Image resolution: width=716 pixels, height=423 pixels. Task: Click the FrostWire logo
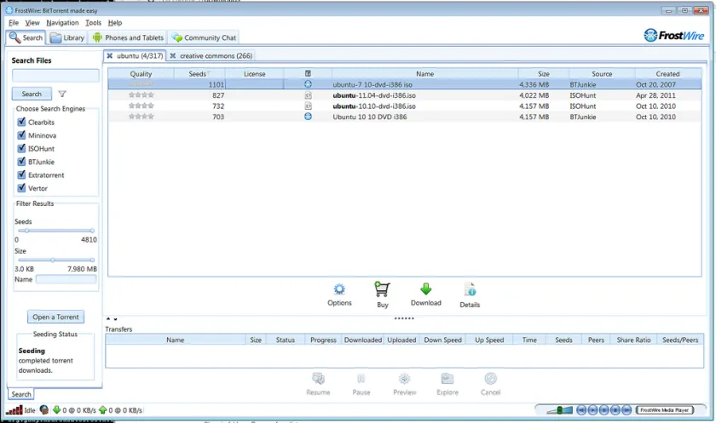[x=674, y=35]
